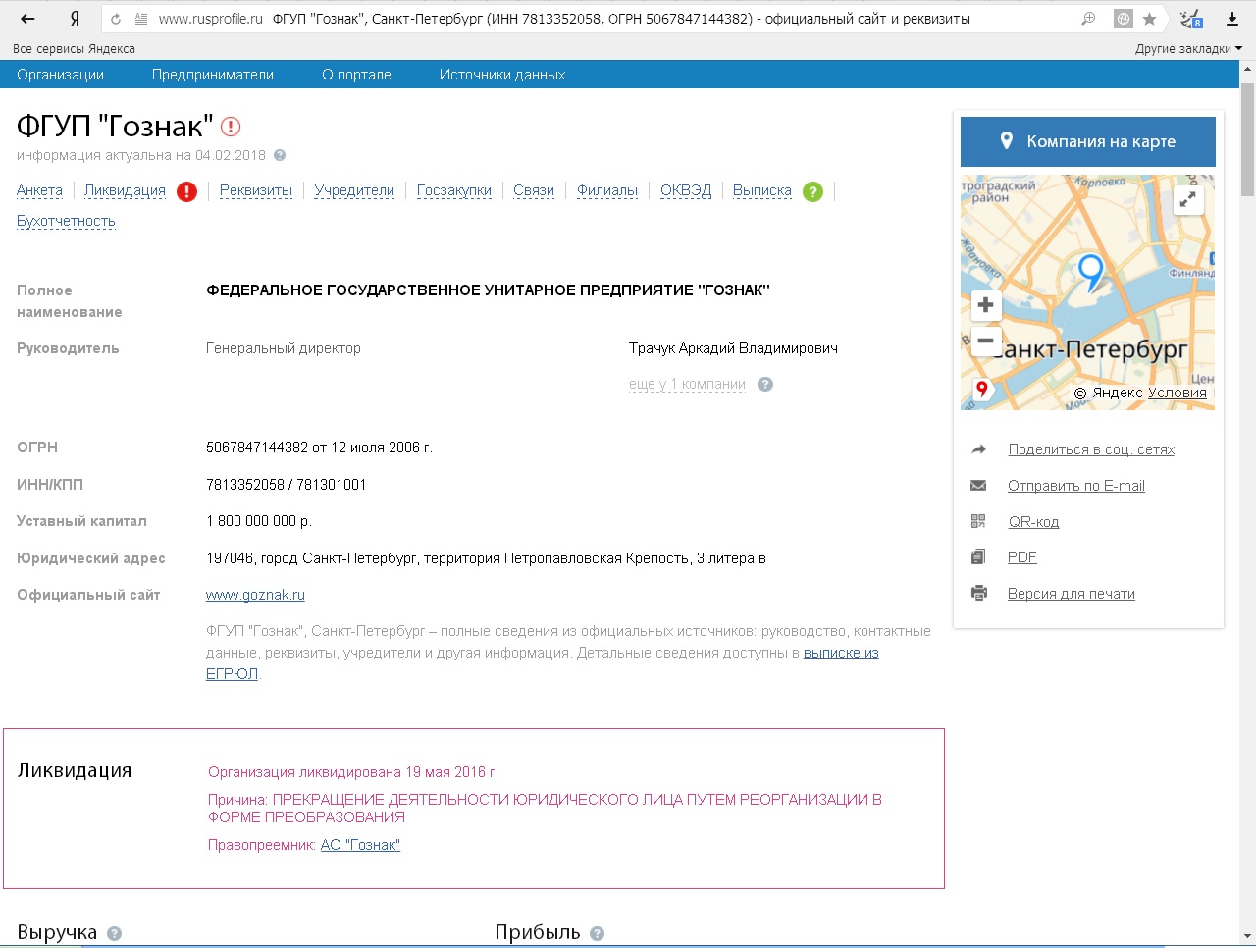Zoom in the map with plus button
The image size is (1256, 948).
pyautogui.click(x=986, y=305)
